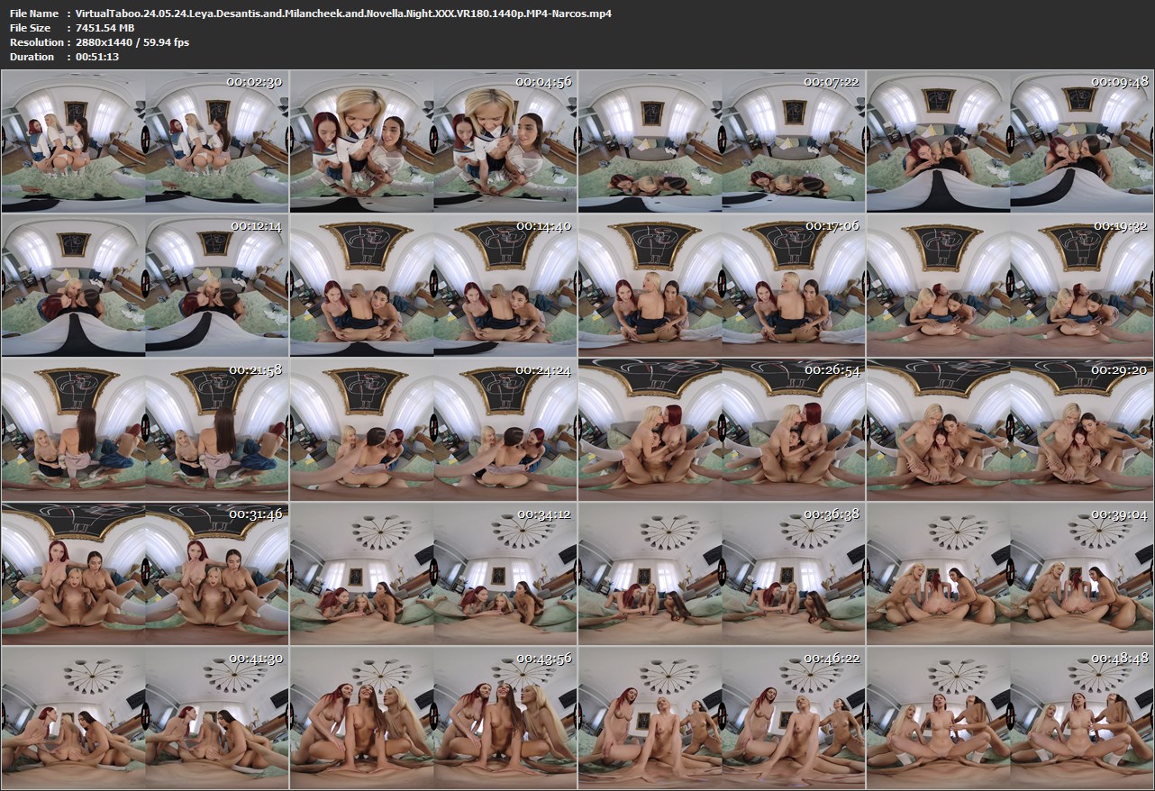Select the thumbnail stamped 00:31:46
Viewport: 1155px width, 791px height.
tap(145, 573)
